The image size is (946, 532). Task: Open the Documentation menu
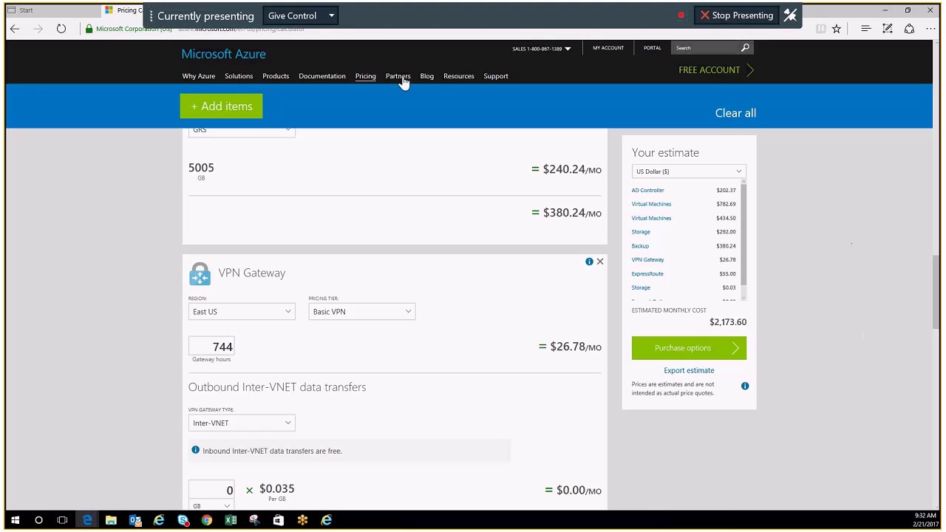[x=322, y=76]
